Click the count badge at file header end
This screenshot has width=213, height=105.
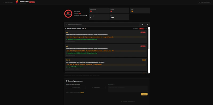(x=146, y=29)
